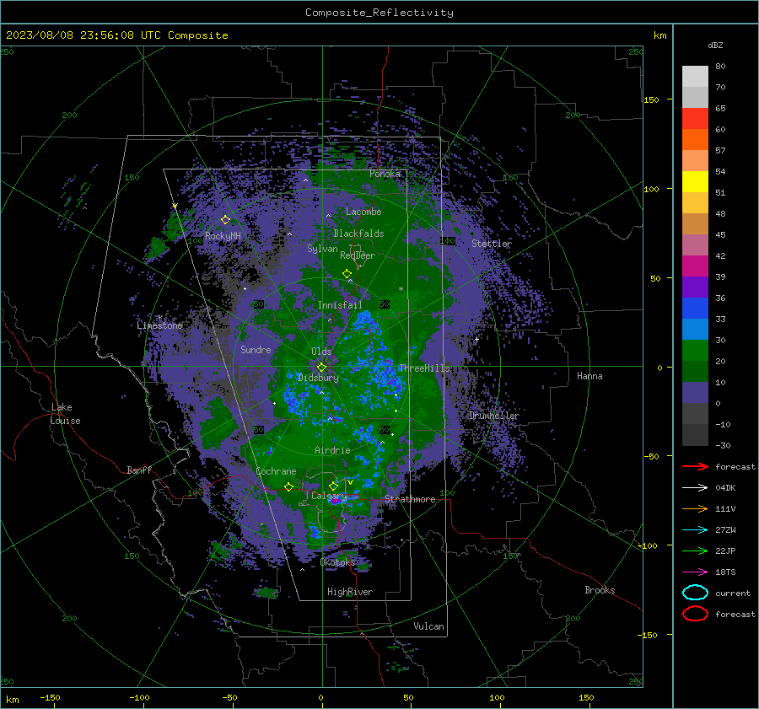Click the ThreeHills city label
Image resolution: width=759 pixels, height=709 pixels.
click(424, 368)
